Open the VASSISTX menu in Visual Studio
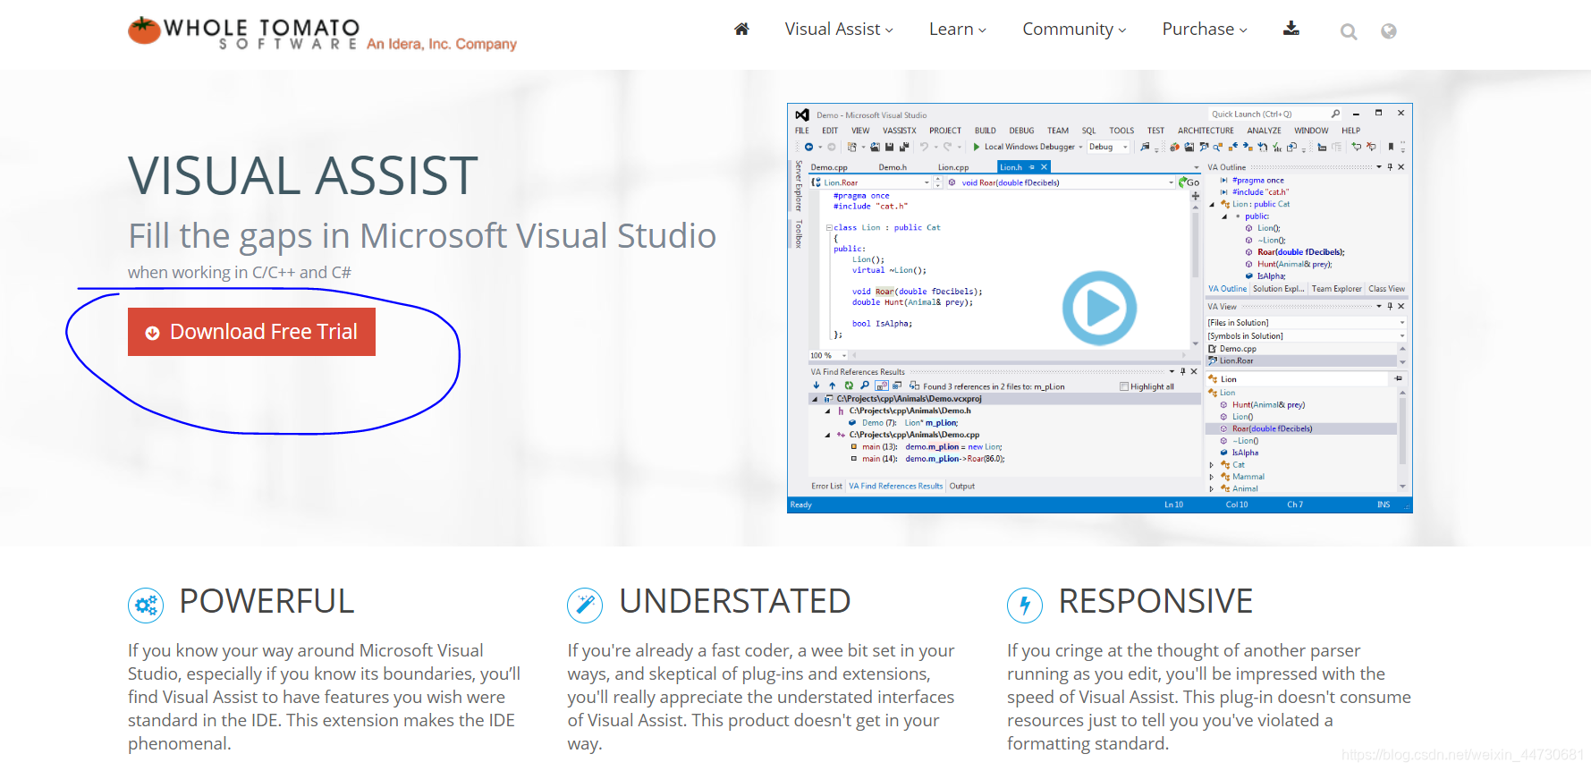The height and width of the screenshot is (771, 1591). pyautogui.click(x=900, y=131)
